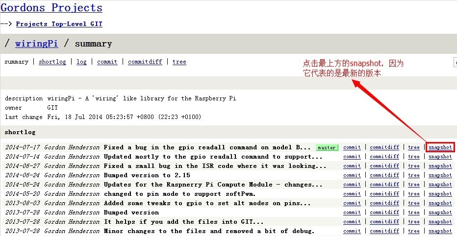View commitdiff for 2013-07-28 'Bumped version' row

pyautogui.click(x=384, y=212)
